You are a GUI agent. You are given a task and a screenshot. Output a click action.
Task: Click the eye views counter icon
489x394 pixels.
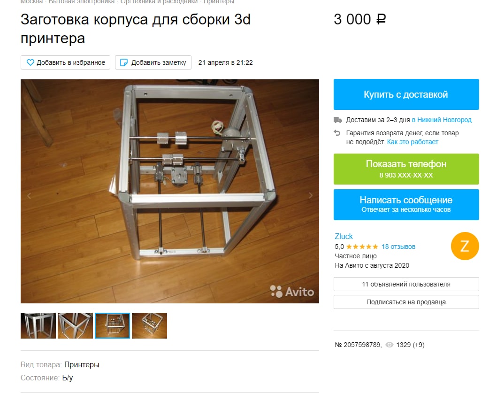389,345
